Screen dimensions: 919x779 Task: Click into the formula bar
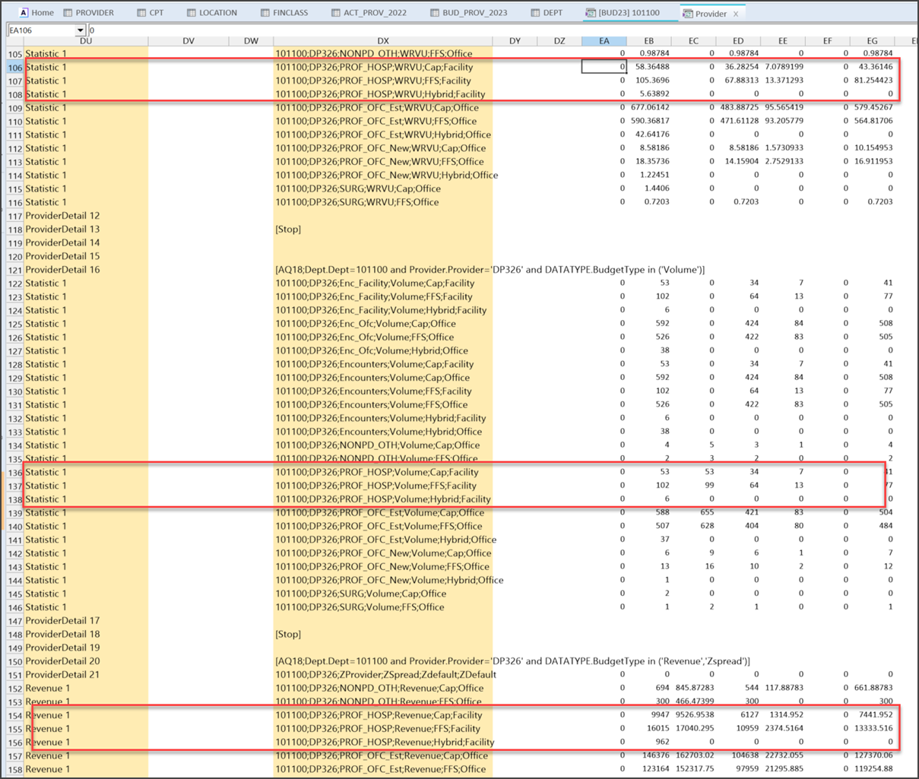coord(456,30)
